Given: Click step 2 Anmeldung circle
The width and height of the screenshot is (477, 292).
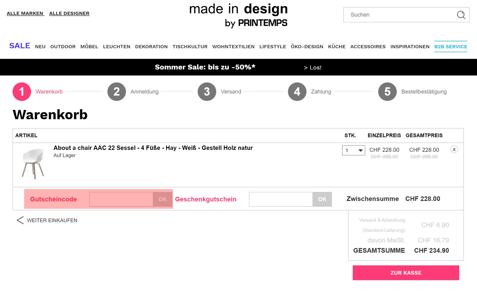Looking at the screenshot, I should pyautogui.click(x=117, y=92).
